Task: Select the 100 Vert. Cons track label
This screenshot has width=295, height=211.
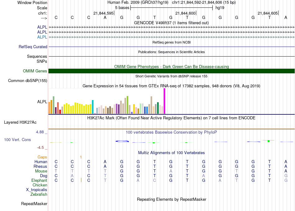Action: coord(17,140)
